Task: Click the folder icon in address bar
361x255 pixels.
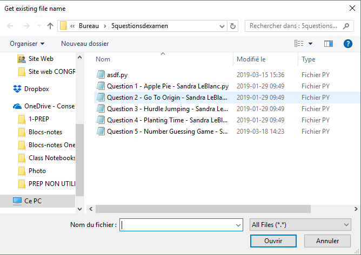Action: [x=63, y=26]
